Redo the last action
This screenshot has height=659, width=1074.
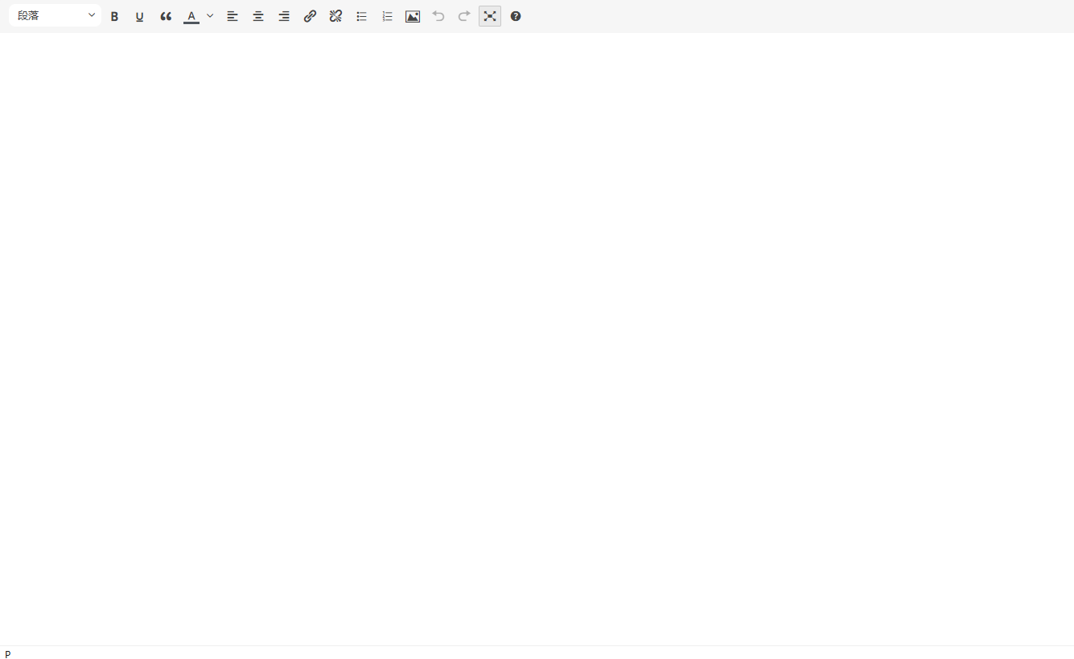point(464,16)
